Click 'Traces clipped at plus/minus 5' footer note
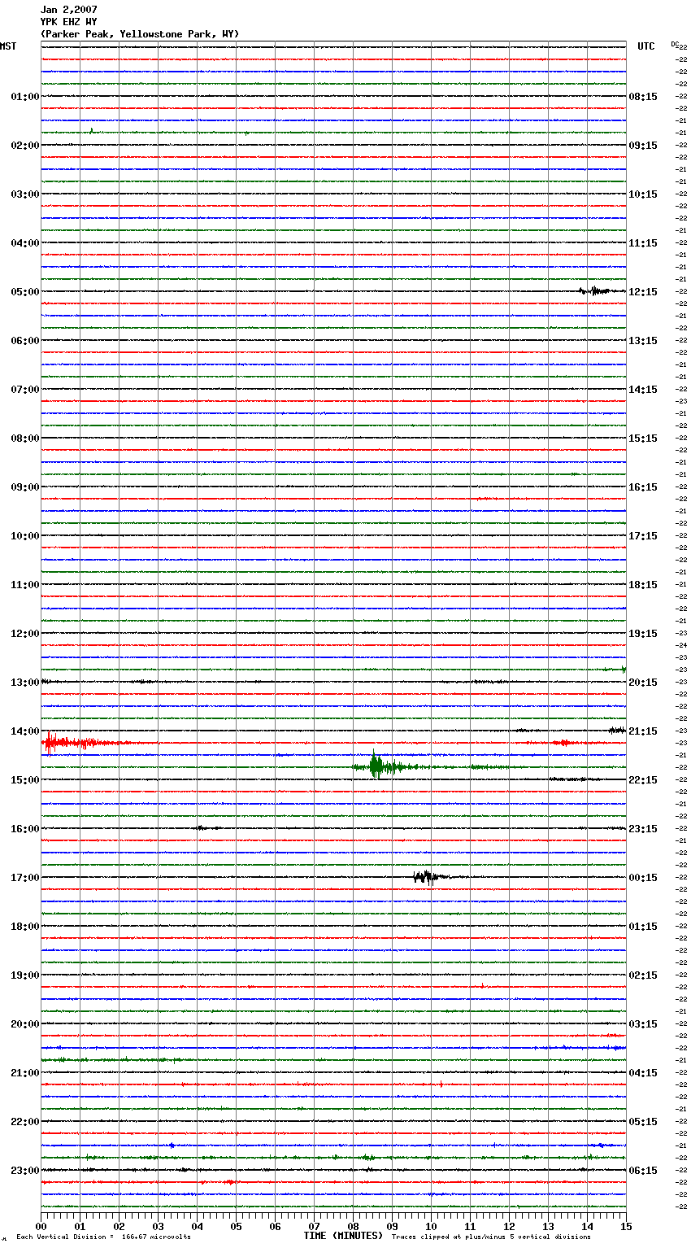The image size is (691, 1248). pos(491,1237)
